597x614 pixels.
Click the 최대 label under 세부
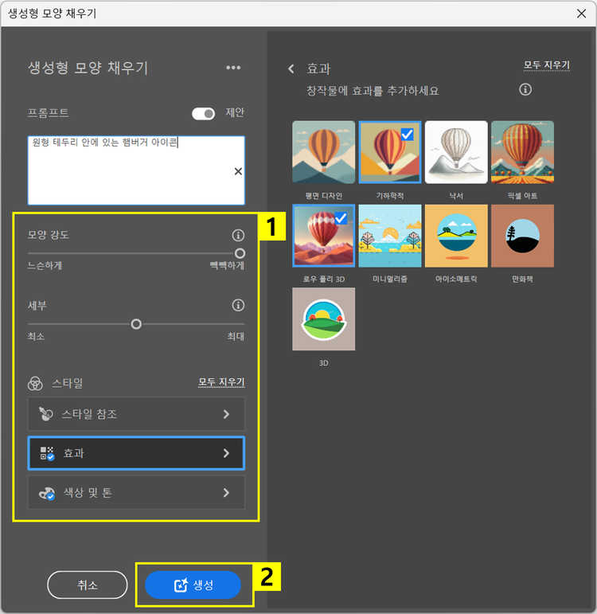[x=236, y=336]
